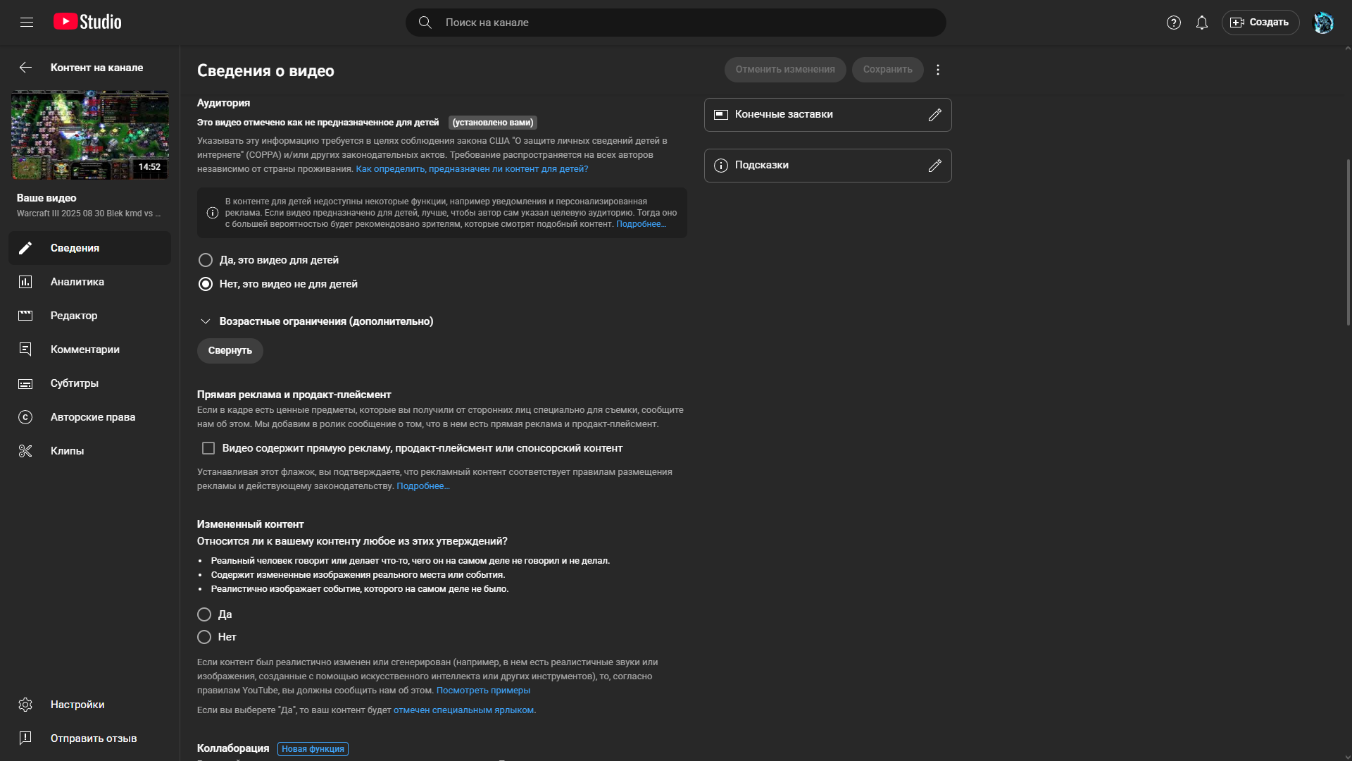
Task: Open the 'Субтитры' sidebar item
Action: [x=75, y=383]
